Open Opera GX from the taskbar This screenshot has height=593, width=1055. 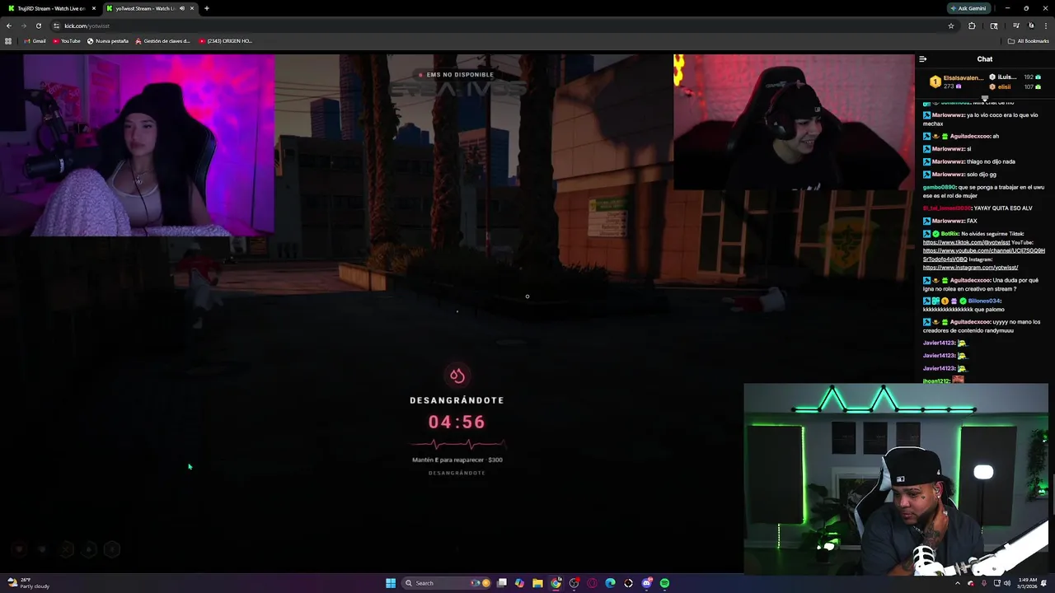[592, 583]
